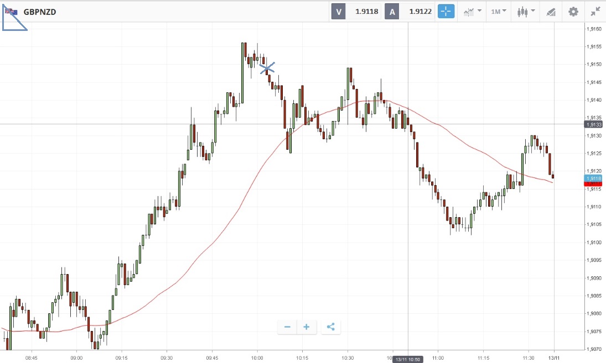Click the GBPNZD flag icon
This screenshot has height=363, width=606.
click(x=11, y=12)
